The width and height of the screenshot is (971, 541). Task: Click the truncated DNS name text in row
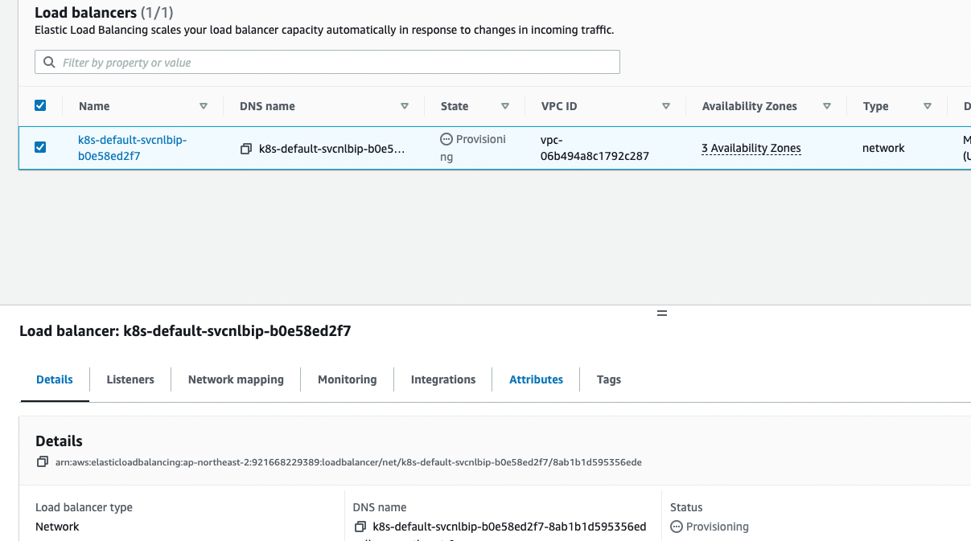click(332, 149)
